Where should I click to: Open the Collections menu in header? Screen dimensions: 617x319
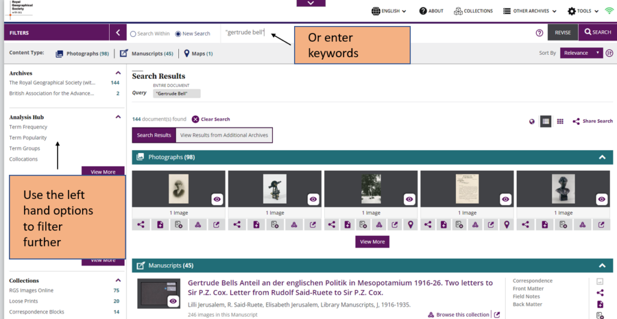pos(473,11)
